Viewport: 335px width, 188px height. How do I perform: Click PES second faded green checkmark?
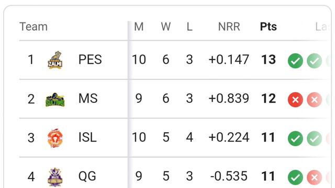[x=314, y=61]
